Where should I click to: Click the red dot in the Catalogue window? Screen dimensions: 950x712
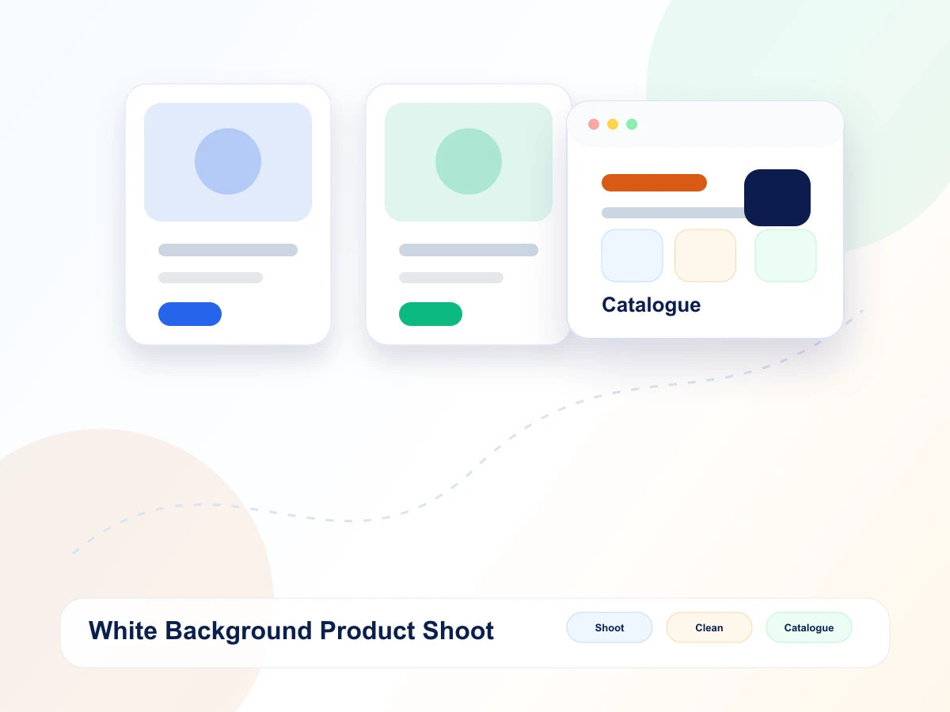tap(594, 124)
